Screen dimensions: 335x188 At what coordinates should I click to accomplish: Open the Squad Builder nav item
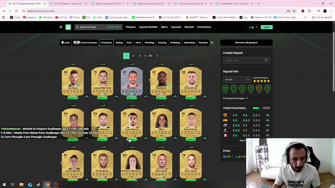[148, 27]
